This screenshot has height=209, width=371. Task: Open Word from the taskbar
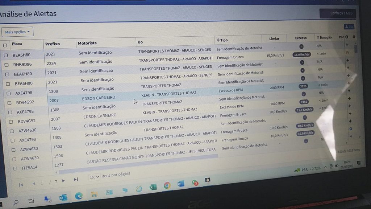tap(181, 184)
